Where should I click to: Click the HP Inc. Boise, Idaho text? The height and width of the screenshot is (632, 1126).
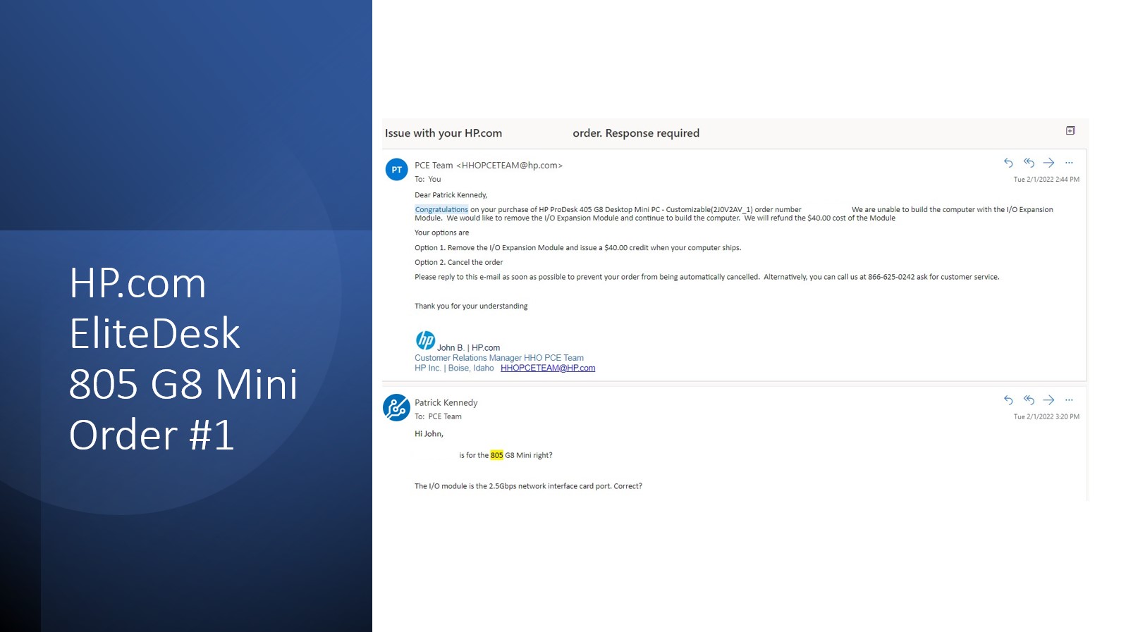454,368
